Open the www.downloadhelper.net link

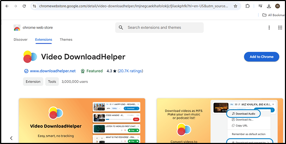(53, 71)
